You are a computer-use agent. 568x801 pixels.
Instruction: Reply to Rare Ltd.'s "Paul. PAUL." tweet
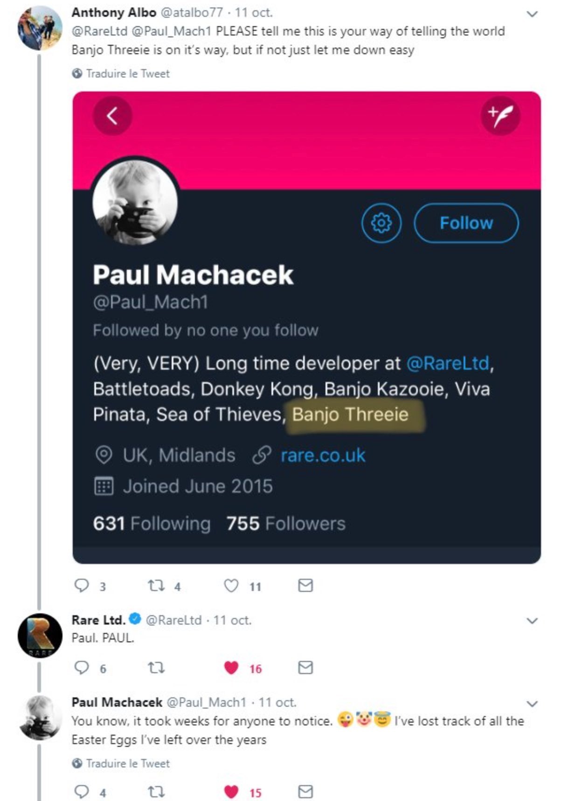[82, 668]
